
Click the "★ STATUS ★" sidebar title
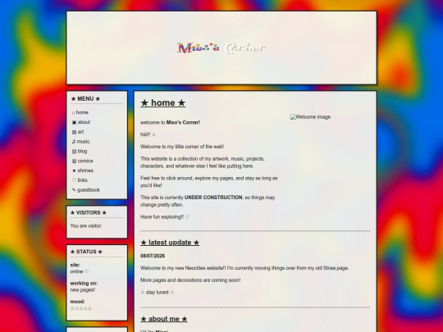[x=86, y=252]
